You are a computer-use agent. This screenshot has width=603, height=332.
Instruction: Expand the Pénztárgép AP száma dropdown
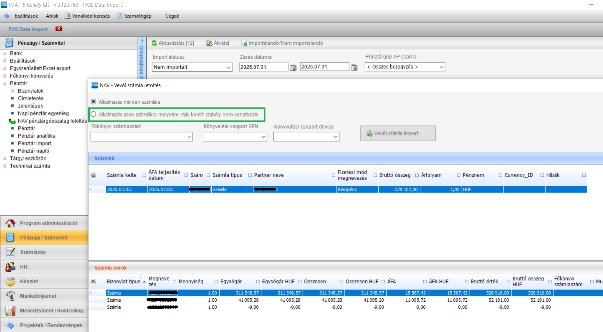pos(441,67)
